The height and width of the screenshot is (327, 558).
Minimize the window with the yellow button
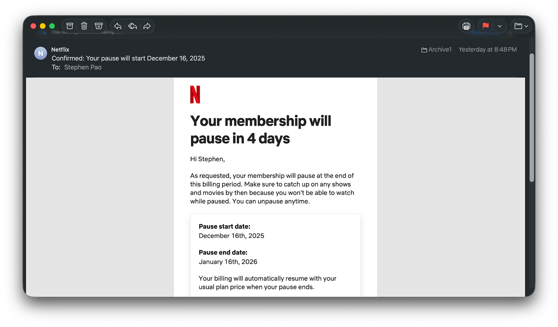click(x=43, y=26)
